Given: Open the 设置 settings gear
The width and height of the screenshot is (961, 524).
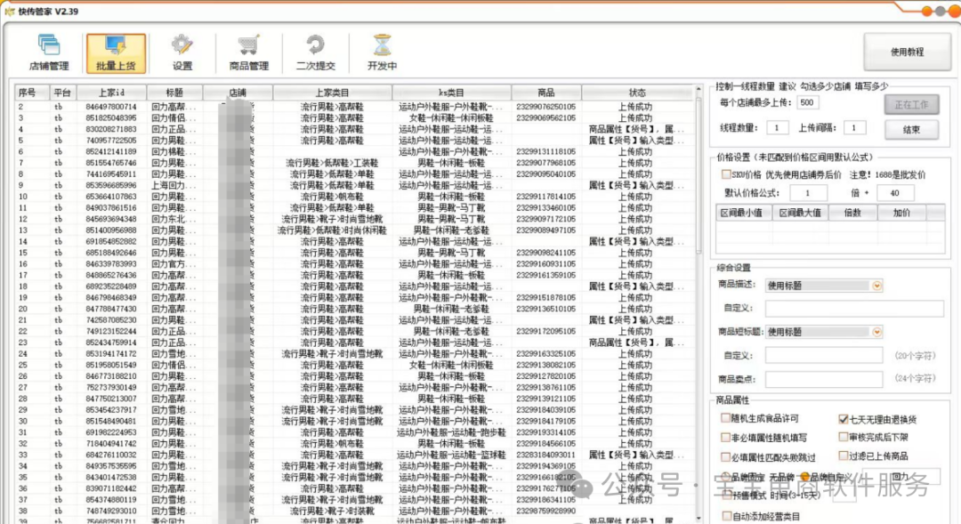Looking at the screenshot, I should (182, 52).
